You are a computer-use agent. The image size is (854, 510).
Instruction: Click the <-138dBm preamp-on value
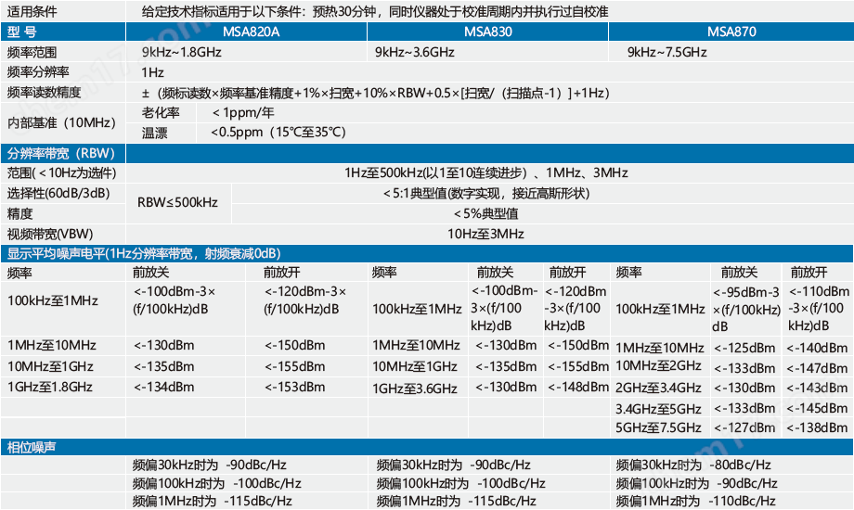[817, 427]
